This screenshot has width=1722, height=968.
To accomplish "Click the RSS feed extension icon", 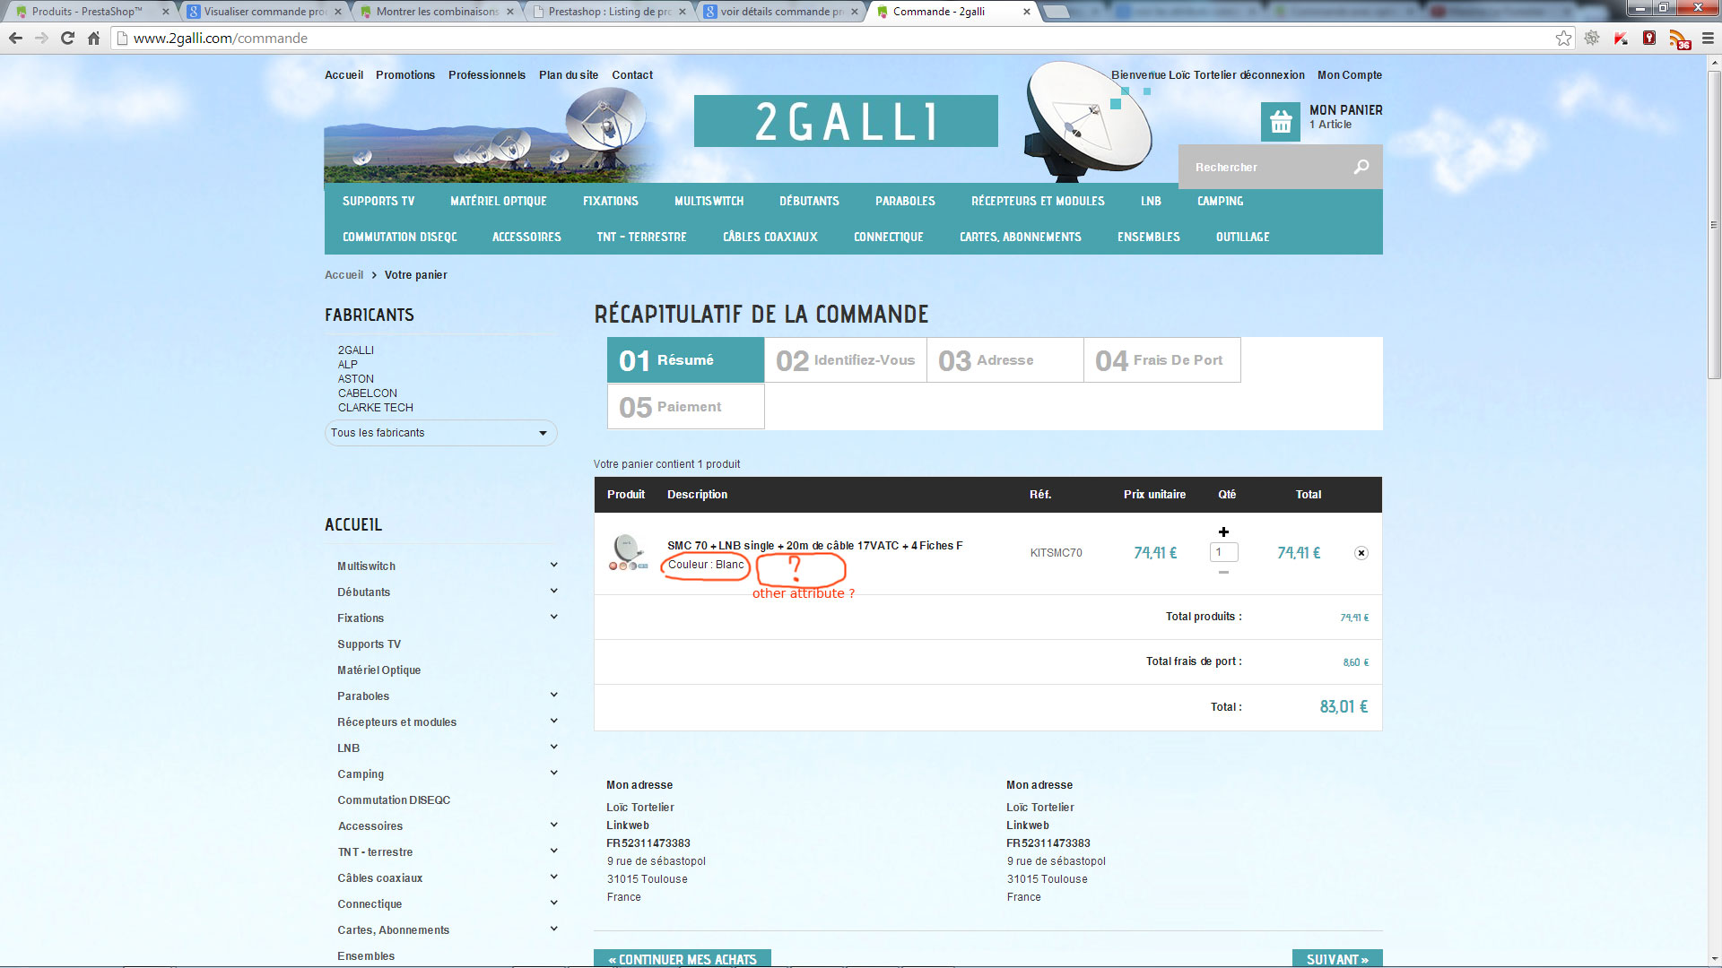I will [1678, 39].
